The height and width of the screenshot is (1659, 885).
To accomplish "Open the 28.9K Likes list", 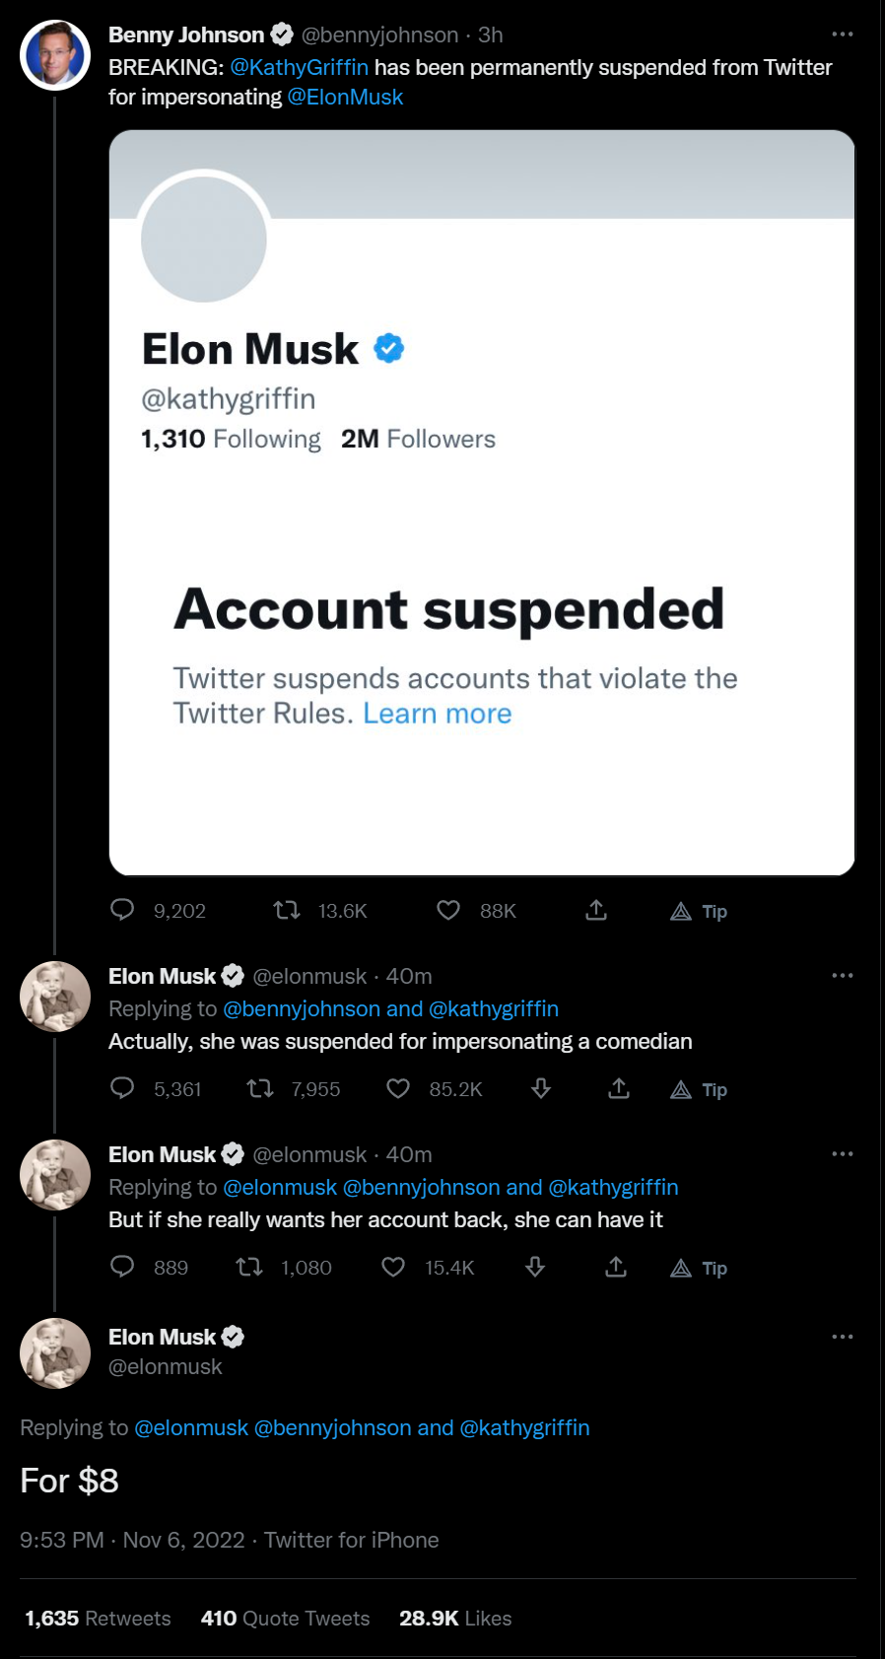I will (x=455, y=1618).
